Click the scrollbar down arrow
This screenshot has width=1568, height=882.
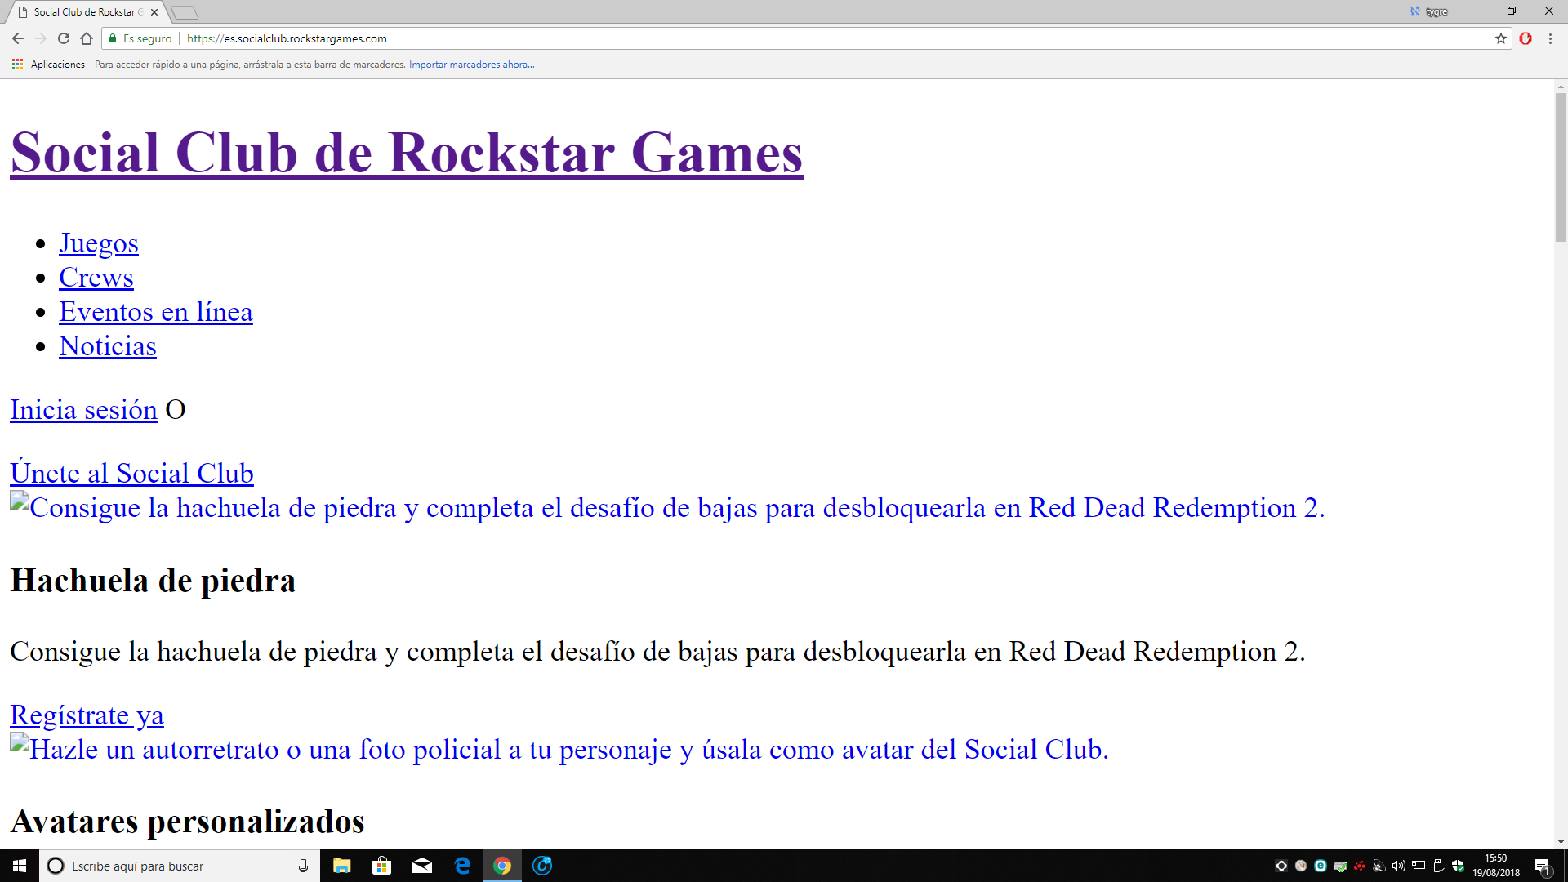tap(1561, 842)
